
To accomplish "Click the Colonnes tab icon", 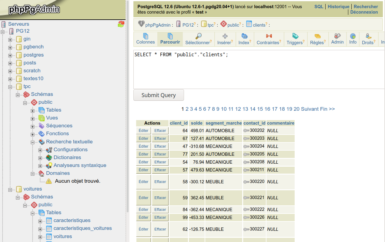I will pos(146,36).
